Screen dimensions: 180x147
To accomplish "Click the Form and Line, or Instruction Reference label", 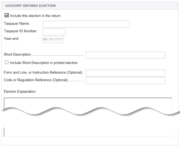I will click(43, 72).
